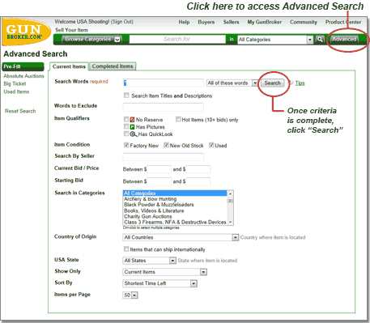The image size is (370, 323).
Task: Open the Sort By Shortest Time Left dropdown
Action: [159, 283]
